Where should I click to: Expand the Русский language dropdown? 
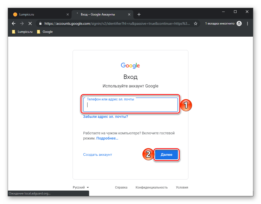pos(81,187)
